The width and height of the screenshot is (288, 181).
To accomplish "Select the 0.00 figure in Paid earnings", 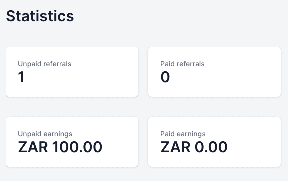I will (211, 147).
